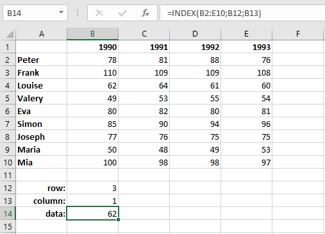Click inside the INDEX formula text
The height and width of the screenshot is (234, 325).
[x=214, y=13]
